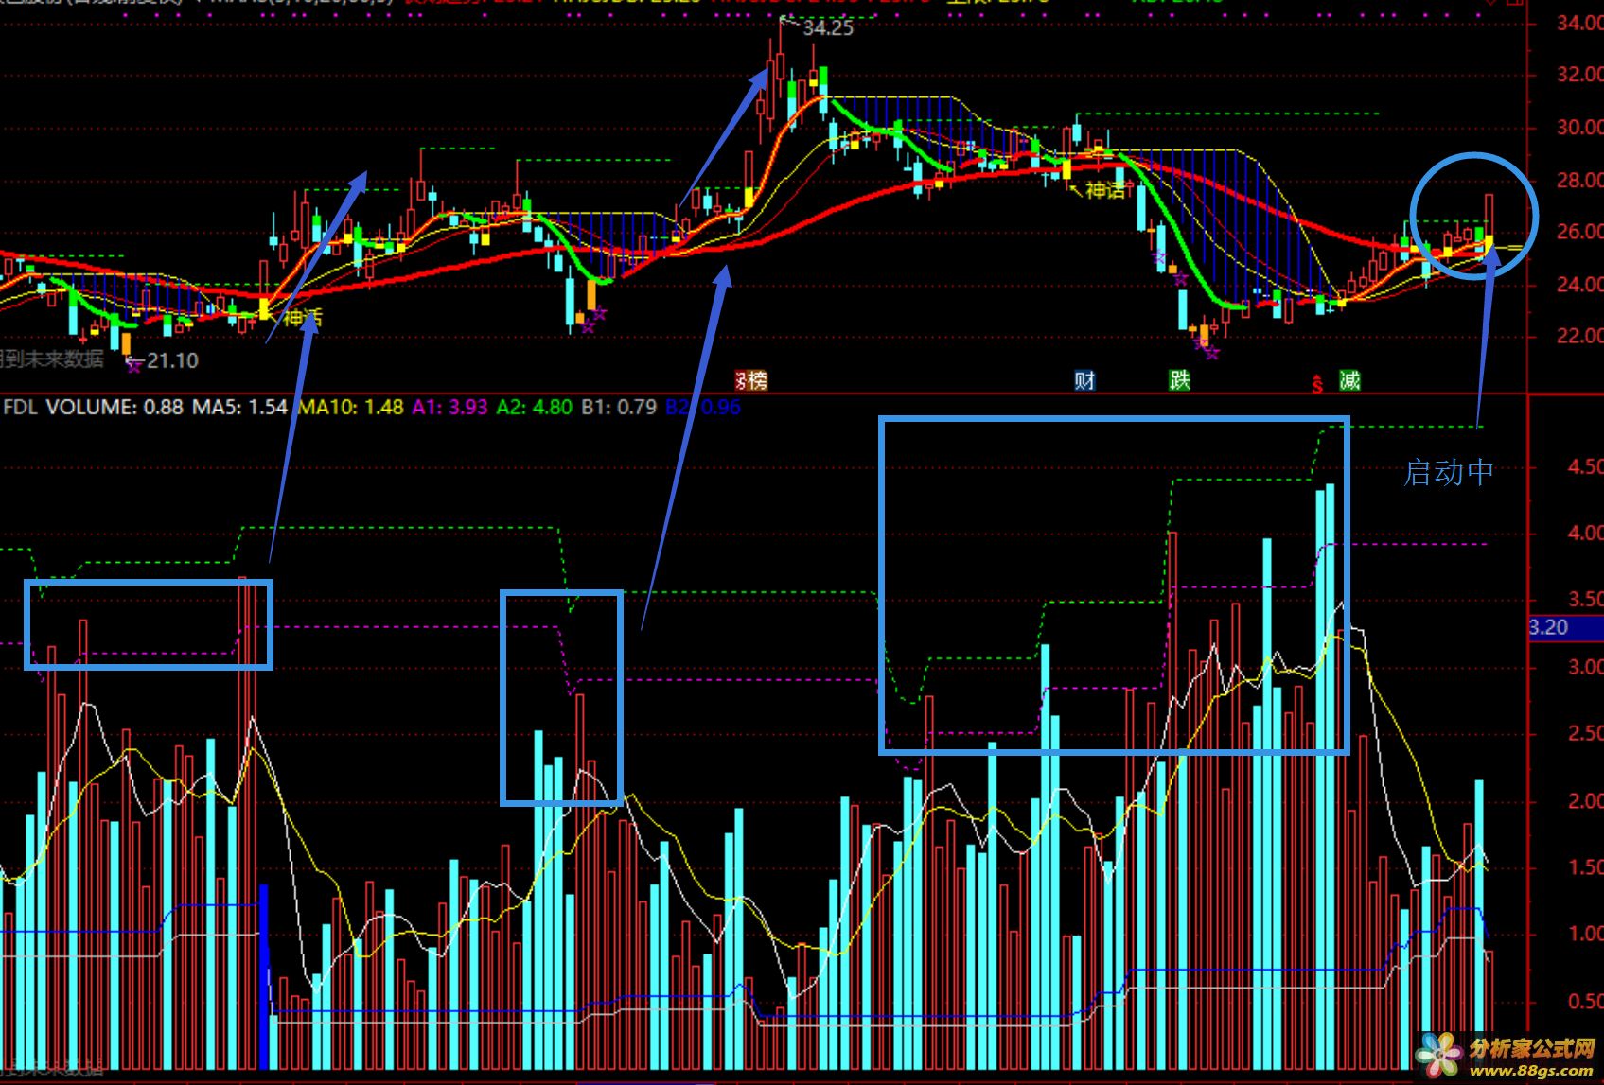Select the blue B2 0.96 indicator label

point(703,407)
